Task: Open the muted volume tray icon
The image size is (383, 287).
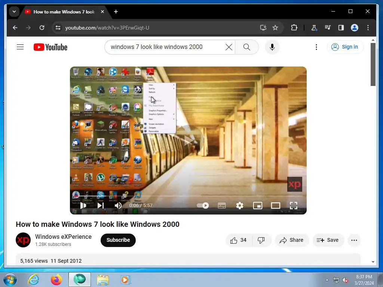Action: pyautogui.click(x=345, y=280)
